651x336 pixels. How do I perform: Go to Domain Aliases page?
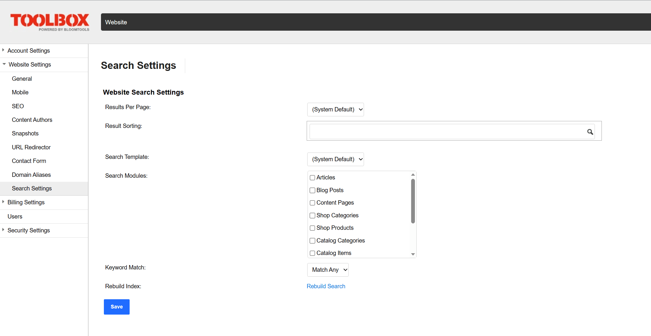31,175
